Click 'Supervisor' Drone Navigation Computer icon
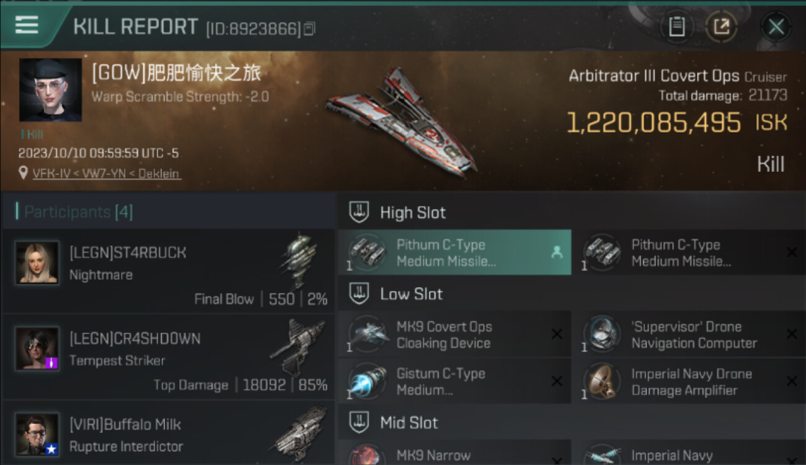This screenshot has width=806, height=465. click(x=602, y=334)
